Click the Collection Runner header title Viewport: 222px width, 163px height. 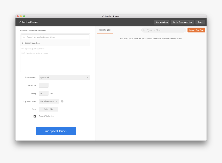29,22
